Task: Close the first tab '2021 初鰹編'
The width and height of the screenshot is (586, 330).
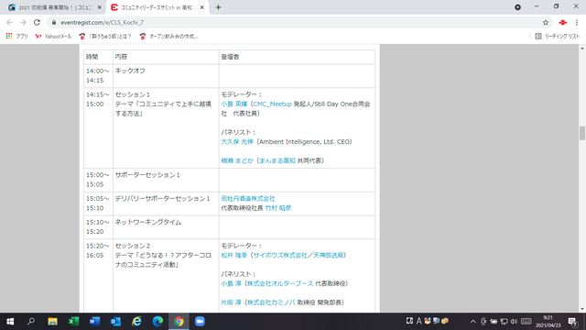Action: pyautogui.click(x=100, y=7)
